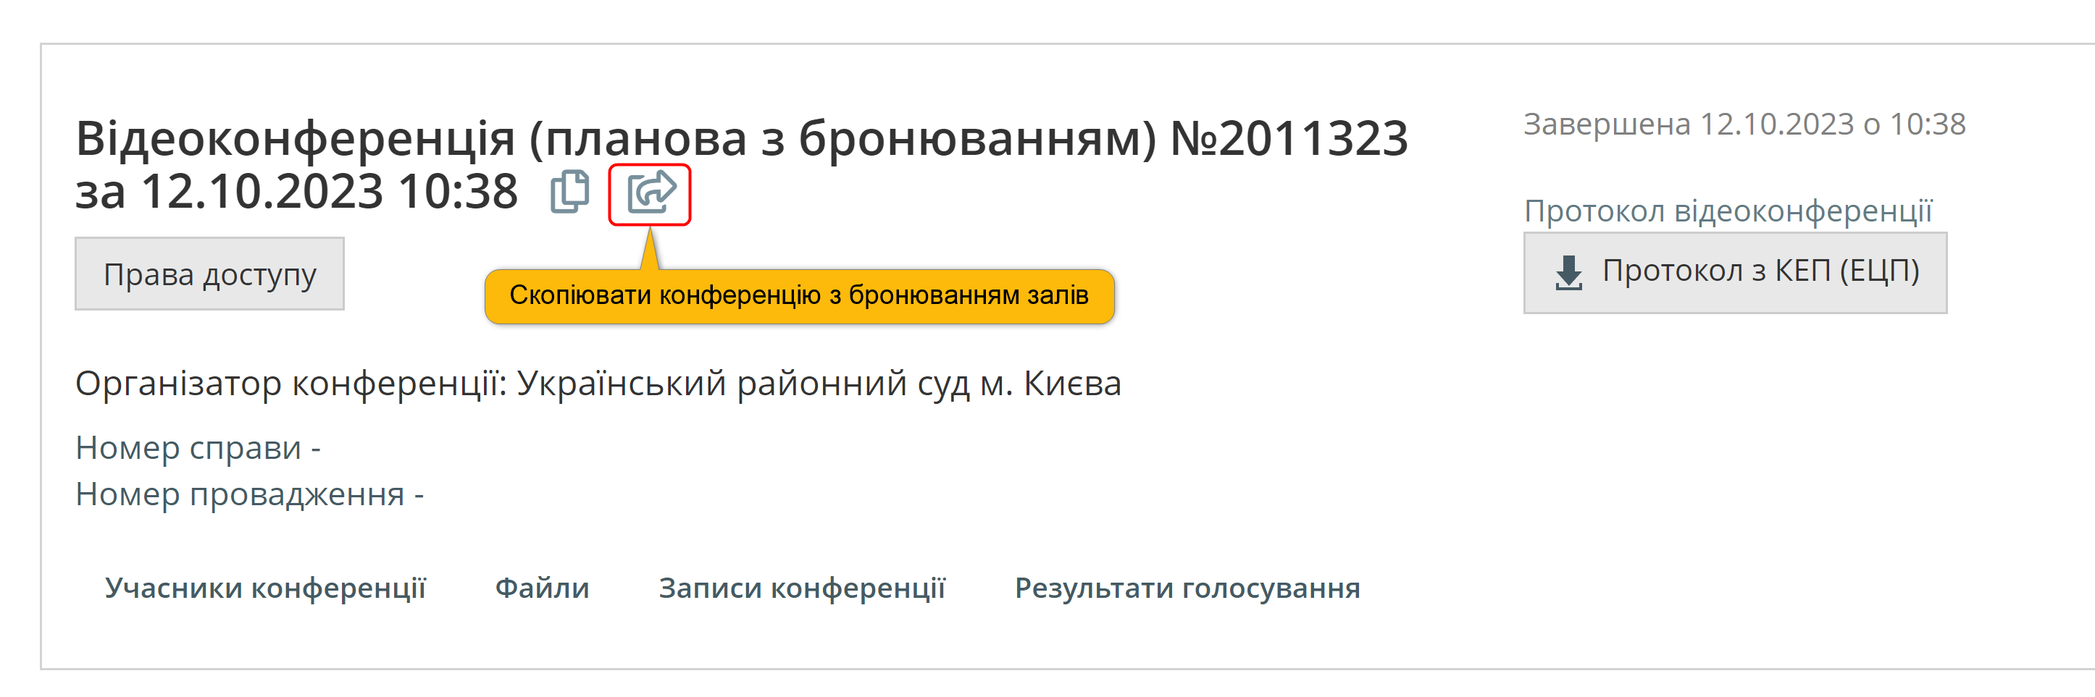Click conference number №2011323 in the heading

click(1289, 138)
